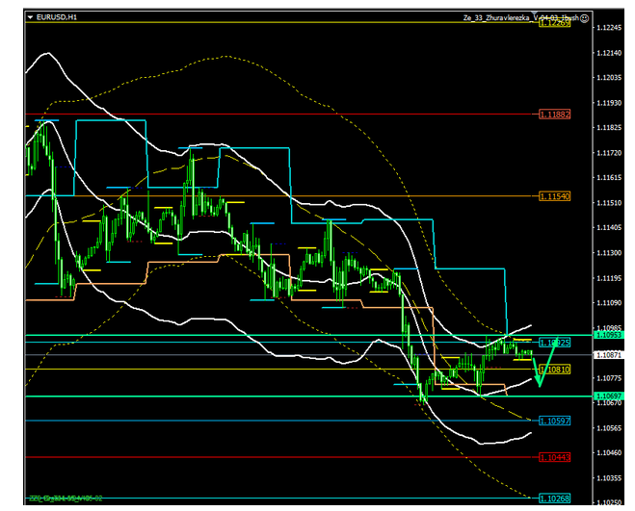Click the current price 1.10871 axis tag
635x511 pixels.
point(610,355)
